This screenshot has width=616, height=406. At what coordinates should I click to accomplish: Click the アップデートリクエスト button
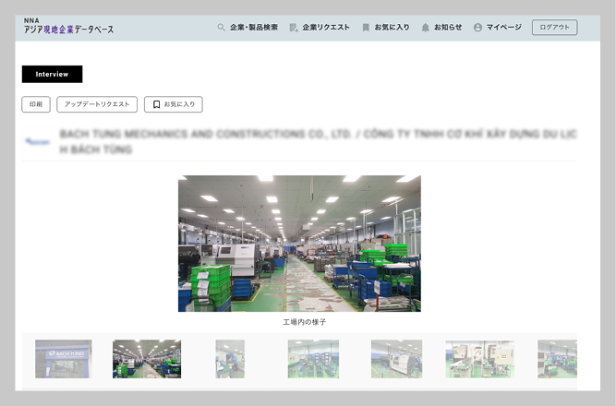point(97,105)
